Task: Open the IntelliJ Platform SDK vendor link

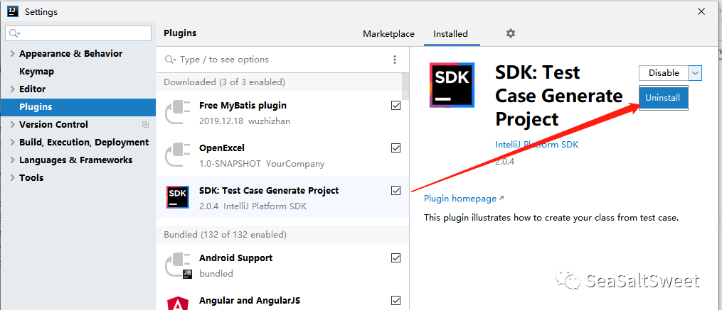Action: coord(536,145)
